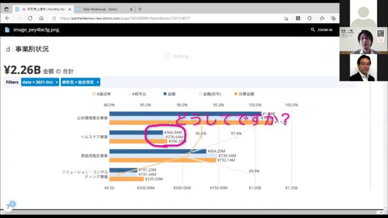The width and height of the screenshot is (388, 218).
Task: Click the 99.9% data point label
Action: 254,171
